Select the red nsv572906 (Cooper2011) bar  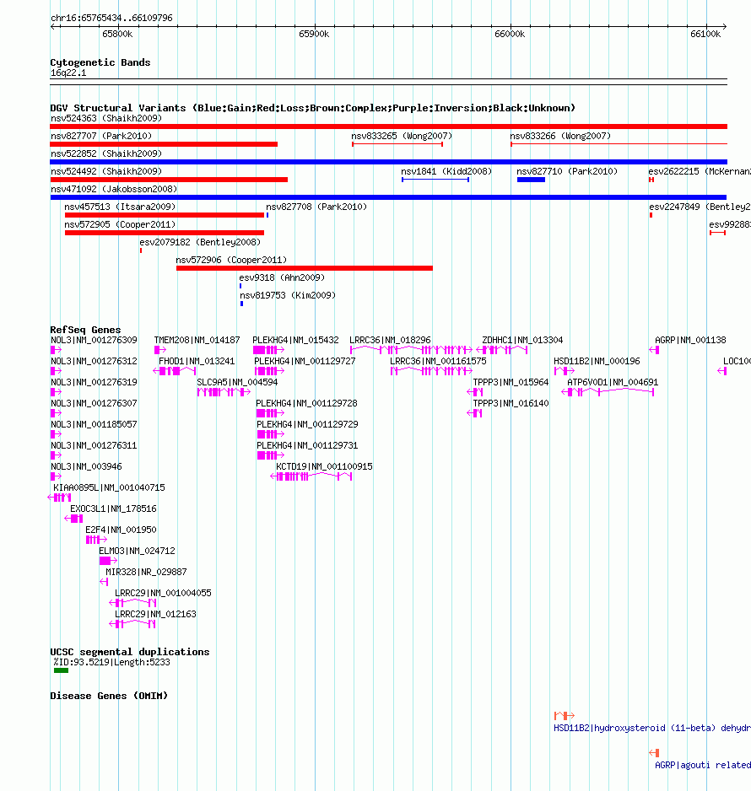click(x=305, y=268)
